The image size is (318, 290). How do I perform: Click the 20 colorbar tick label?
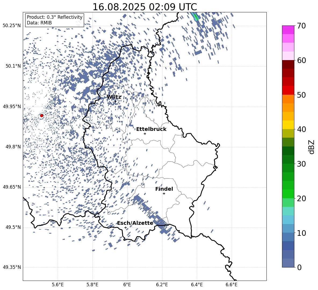301,198
